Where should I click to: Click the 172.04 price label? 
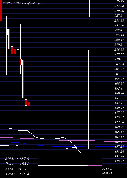pos(119,122)
